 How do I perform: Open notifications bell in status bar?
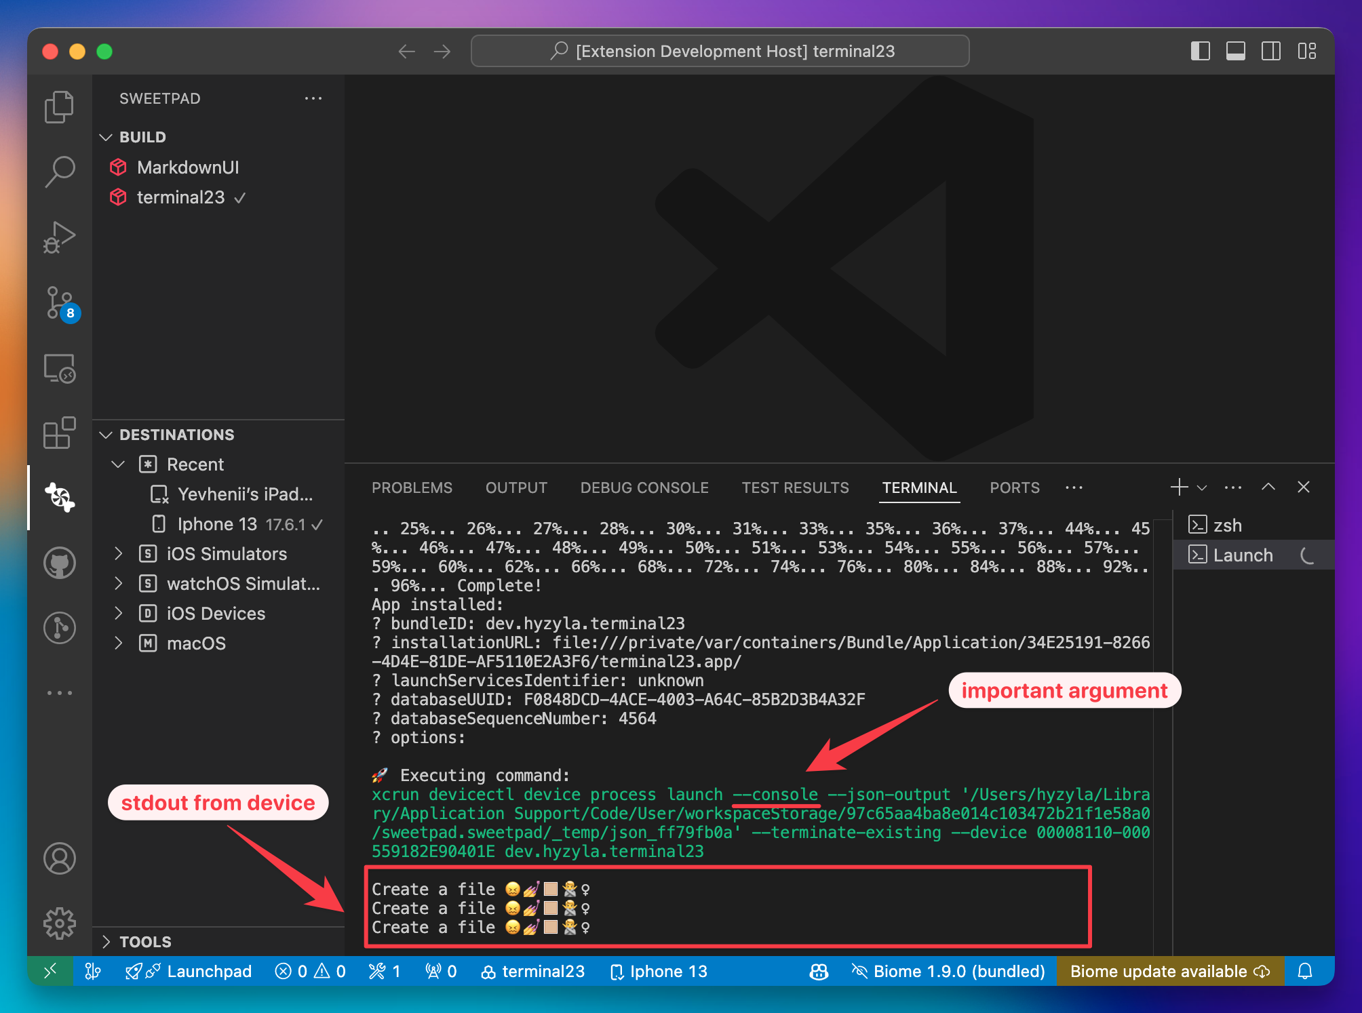(x=1305, y=971)
